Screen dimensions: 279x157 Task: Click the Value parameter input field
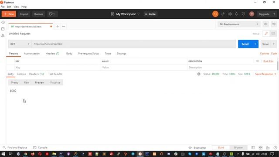(x=144, y=68)
